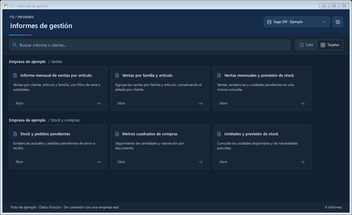Image resolution: width=352 pixels, height=215 pixels.
Task: Click the / Stock y compras section label
Action: pyautogui.click(x=64, y=120)
